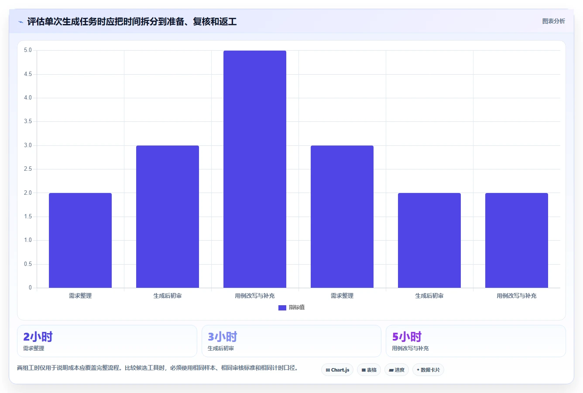
Task: Click the 指标值 legend label text
Action: tap(297, 307)
